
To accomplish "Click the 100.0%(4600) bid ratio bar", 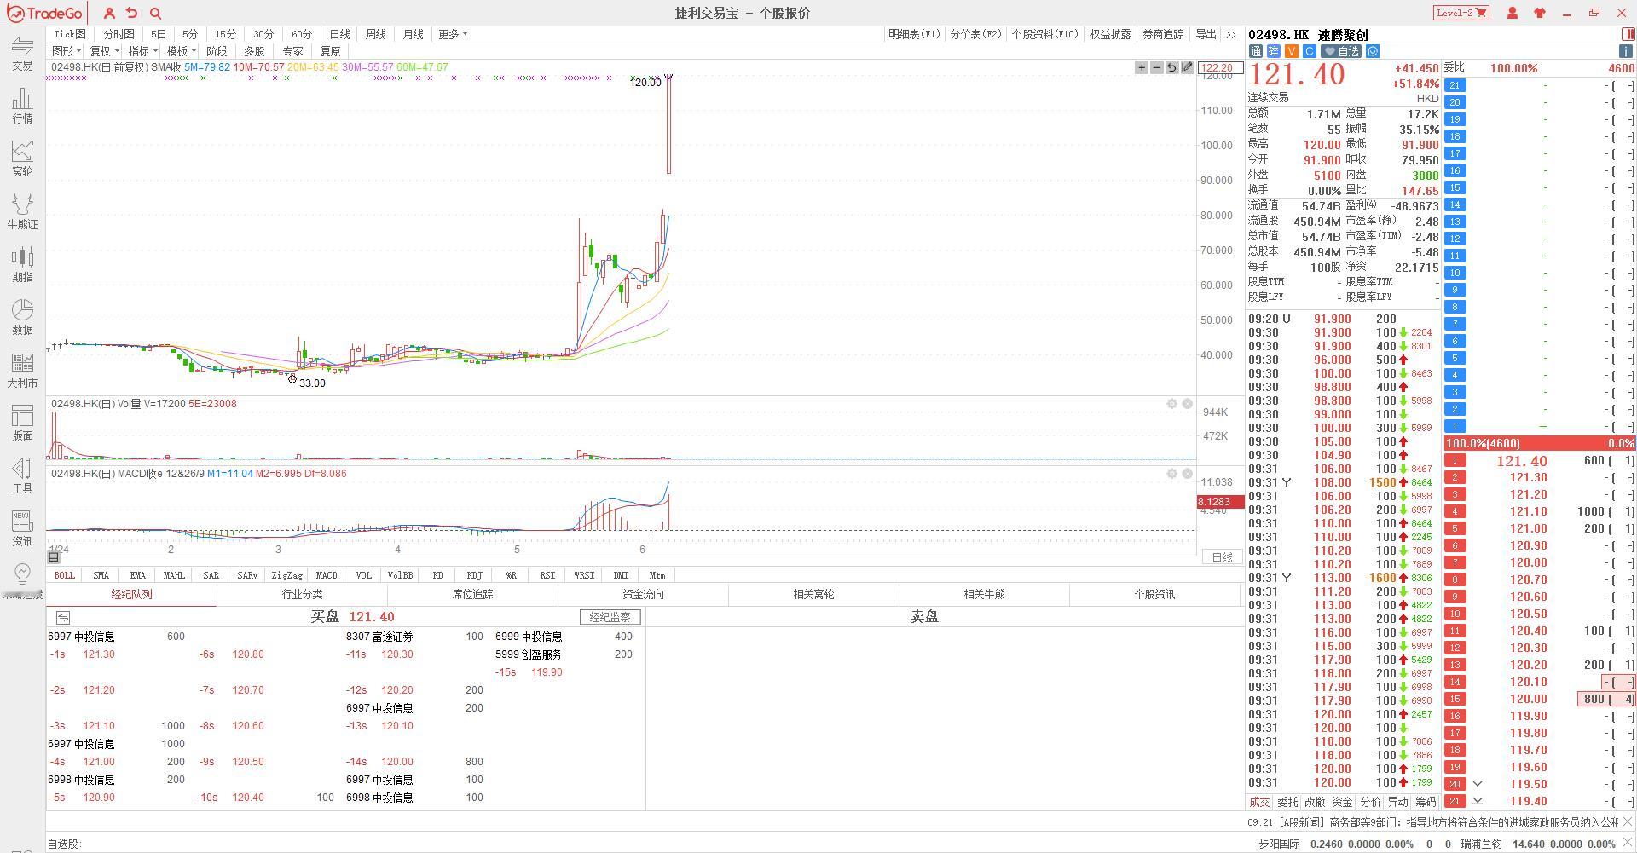I will click(x=1540, y=443).
